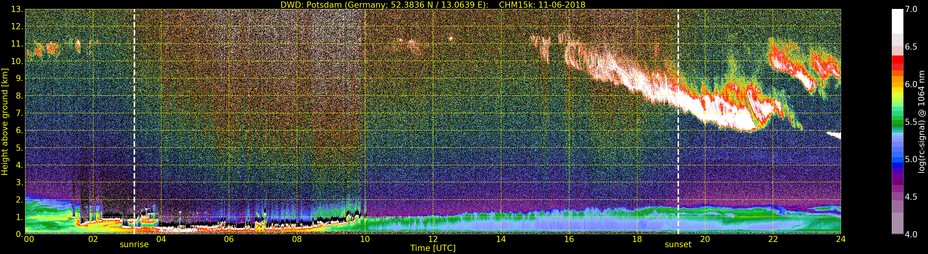Click the 'sunset' label below the axis
Image resolution: width=928 pixels, height=254 pixels.
coord(678,245)
